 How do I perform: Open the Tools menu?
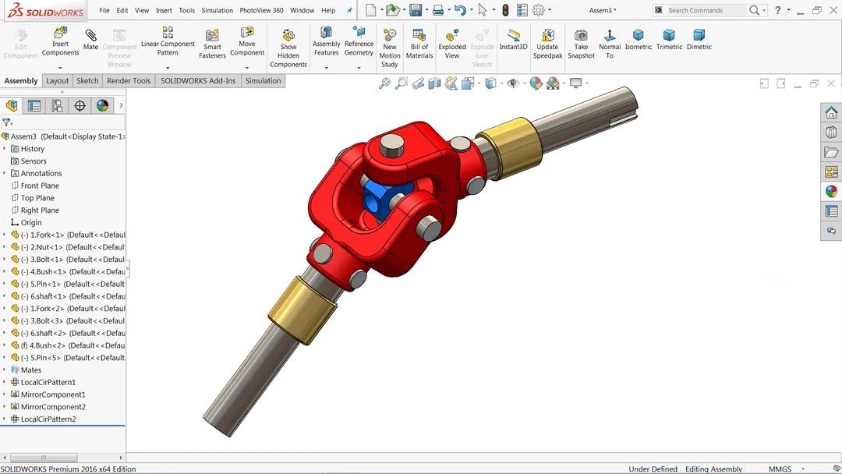click(x=187, y=10)
